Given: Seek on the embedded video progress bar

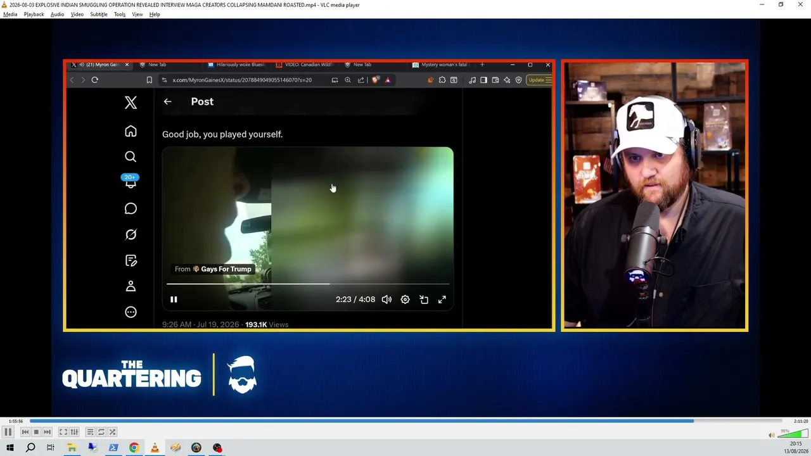Looking at the screenshot, I should click(x=308, y=284).
